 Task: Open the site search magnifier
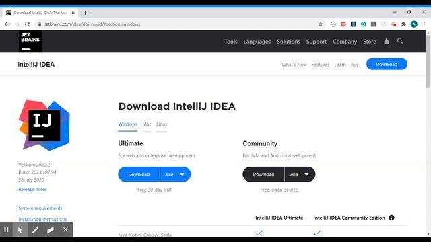click(x=400, y=41)
